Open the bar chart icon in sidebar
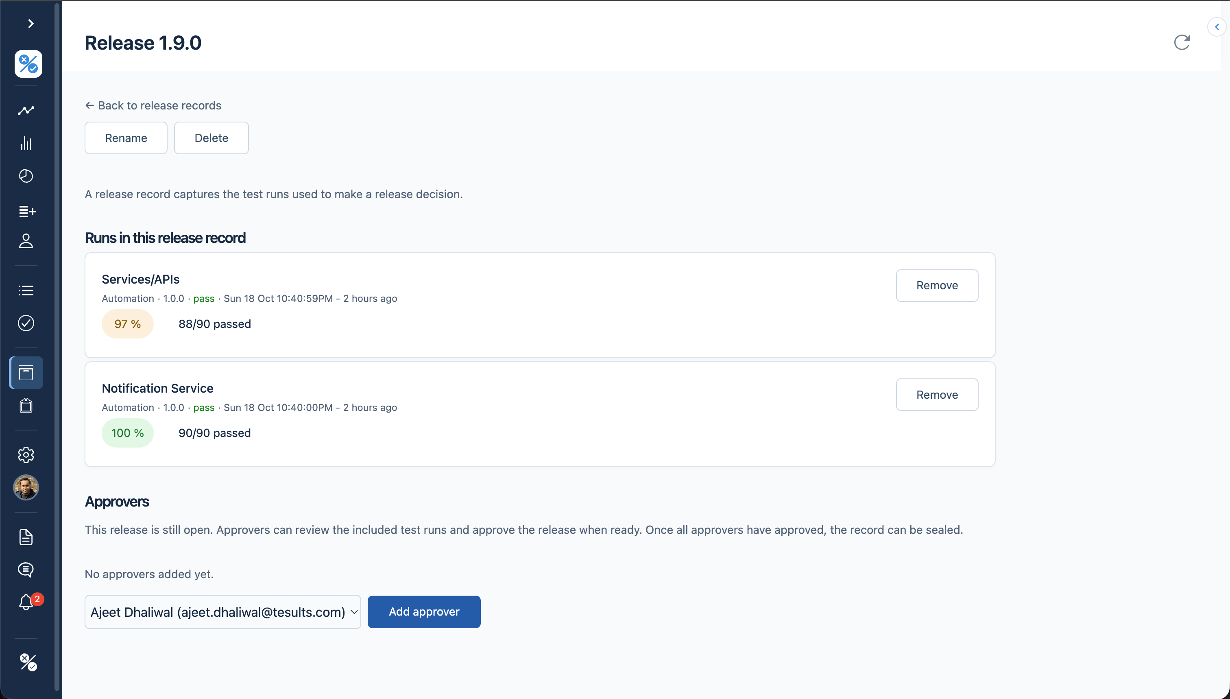Image resolution: width=1230 pixels, height=699 pixels. (26, 143)
